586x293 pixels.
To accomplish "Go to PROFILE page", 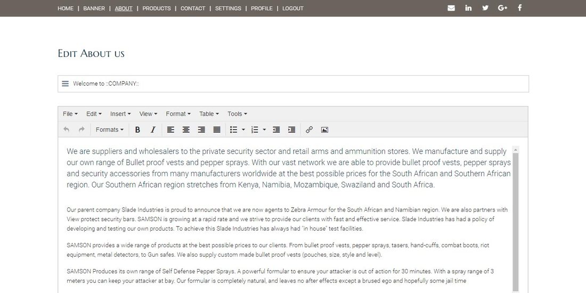I will [262, 8].
